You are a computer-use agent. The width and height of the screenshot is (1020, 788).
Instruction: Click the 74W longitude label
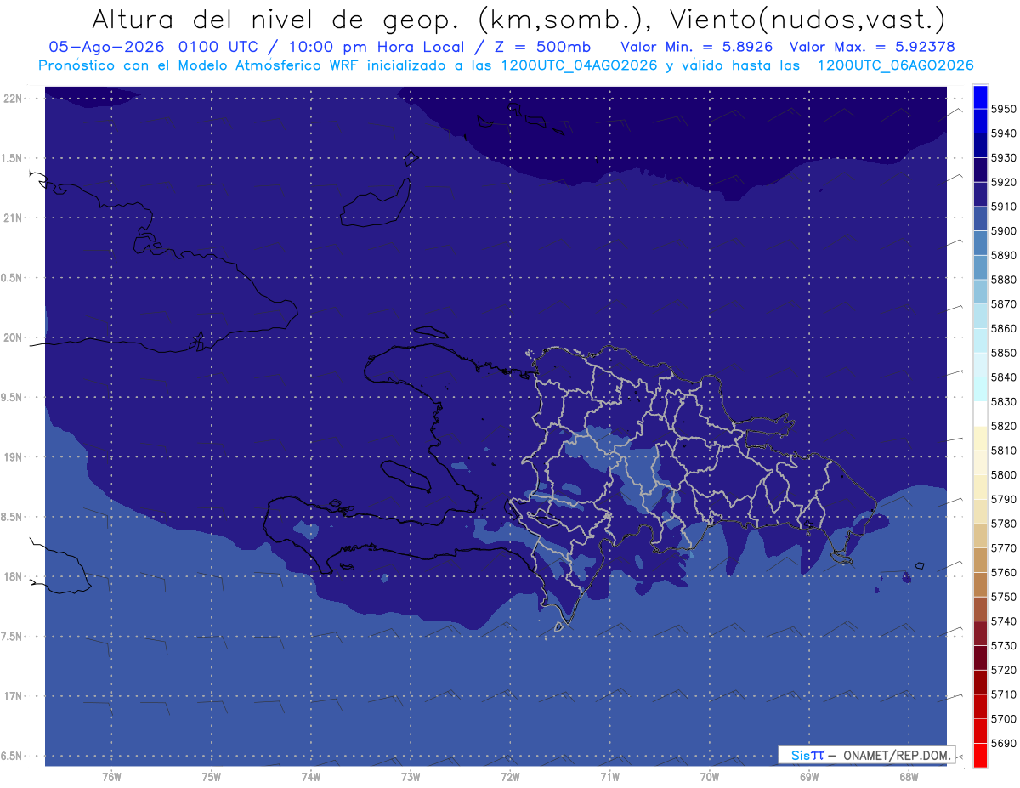(x=311, y=776)
